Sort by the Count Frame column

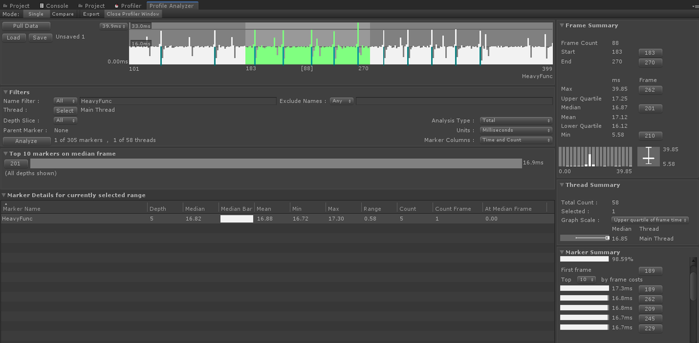[x=457, y=208]
